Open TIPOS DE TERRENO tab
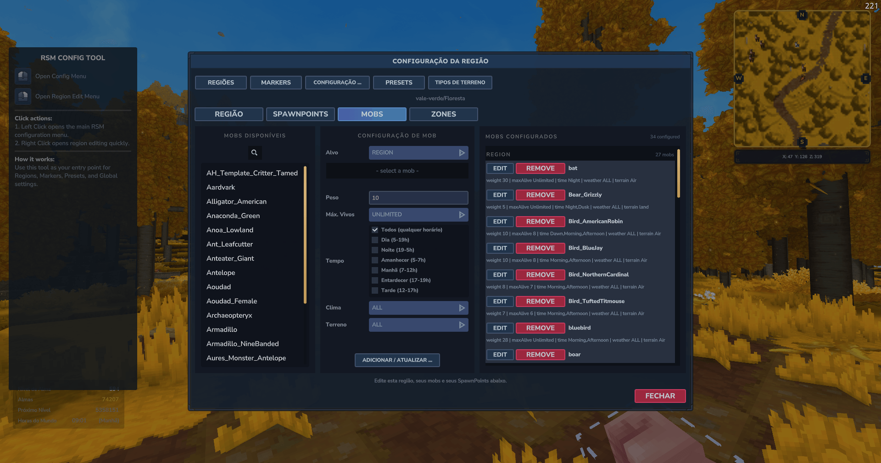881x463 pixels. 460,83
